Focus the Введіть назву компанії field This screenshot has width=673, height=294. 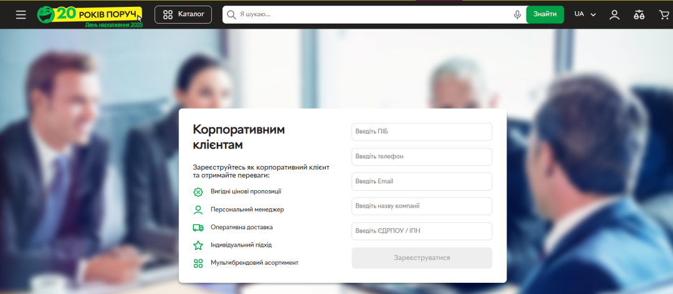point(421,206)
